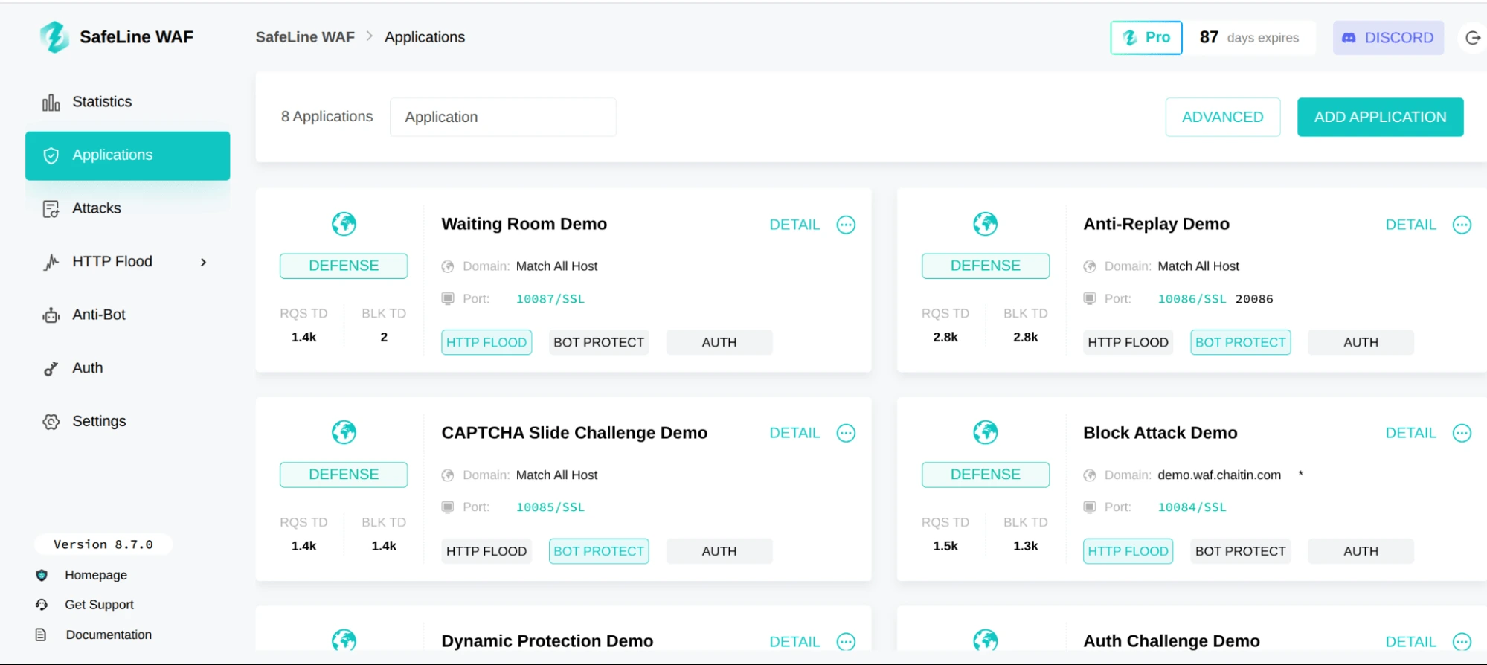Click port 10086/SSL link
This screenshot has width=1487, height=665.
pyautogui.click(x=1192, y=299)
